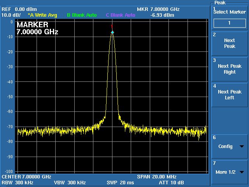The width and height of the screenshot is (249, 187).
Task: Click the red marker 1 label above the trace peak
Action: coord(112,26)
